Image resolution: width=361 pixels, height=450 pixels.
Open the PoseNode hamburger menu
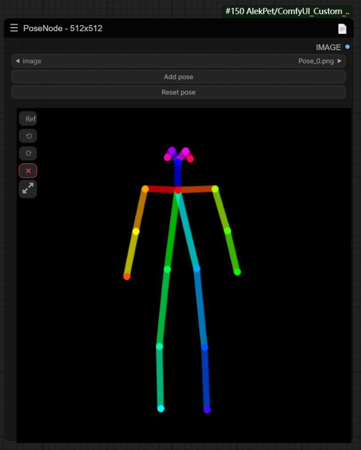14,29
